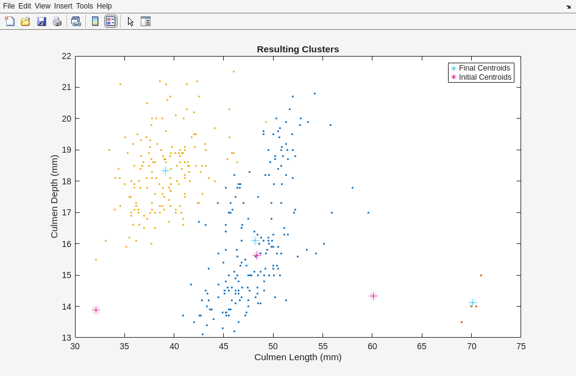Select the Culmen Depth (mm) axis label

tap(54, 197)
